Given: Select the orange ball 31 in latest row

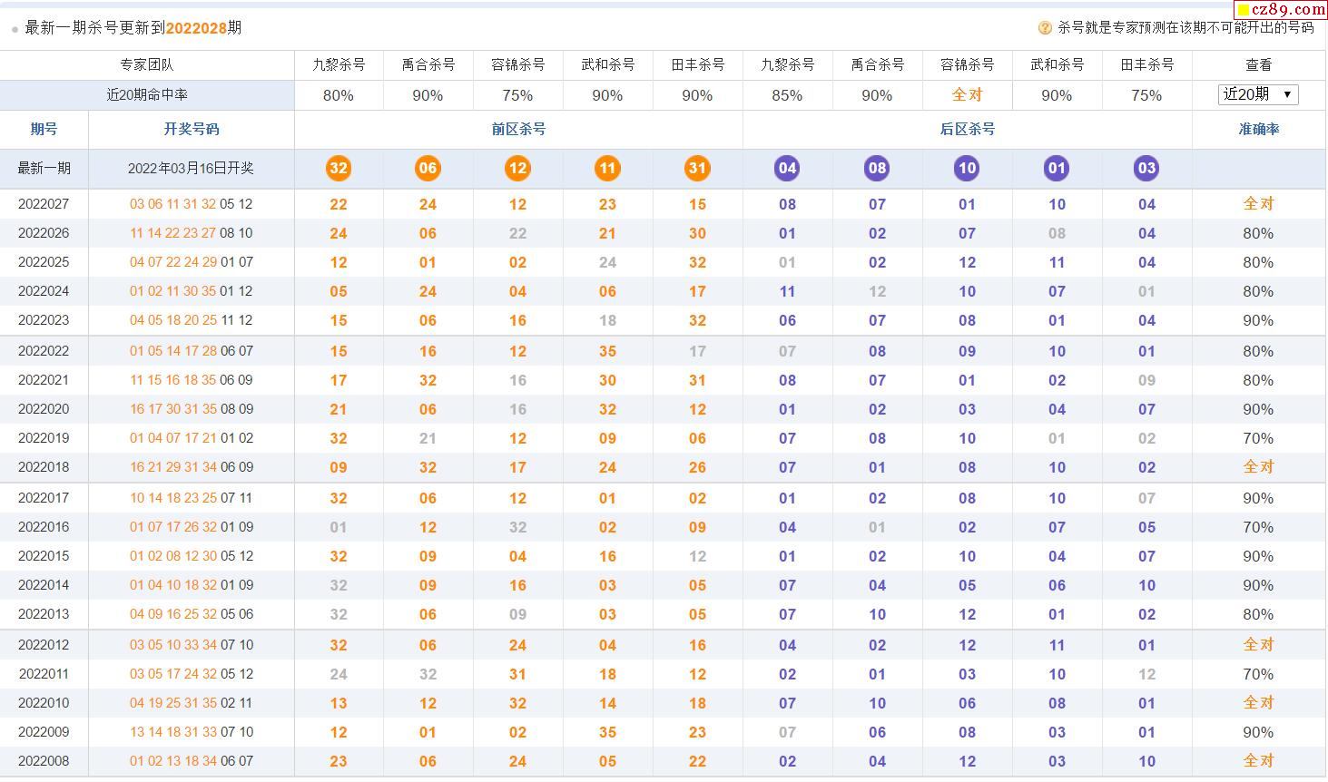Looking at the screenshot, I should coord(697,168).
